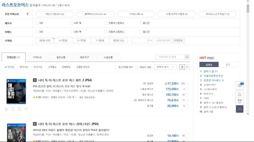The image size is (254, 142).
Task: Select the 인기 tab in HOT 키워드
Action: coord(228,65)
